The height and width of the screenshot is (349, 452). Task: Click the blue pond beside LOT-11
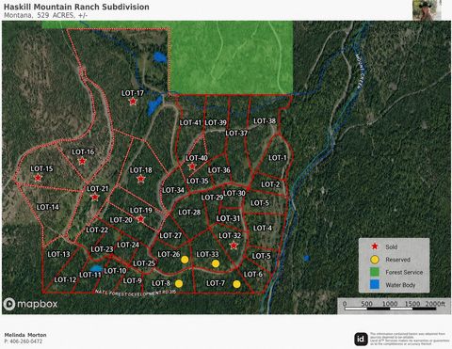pos(96,269)
